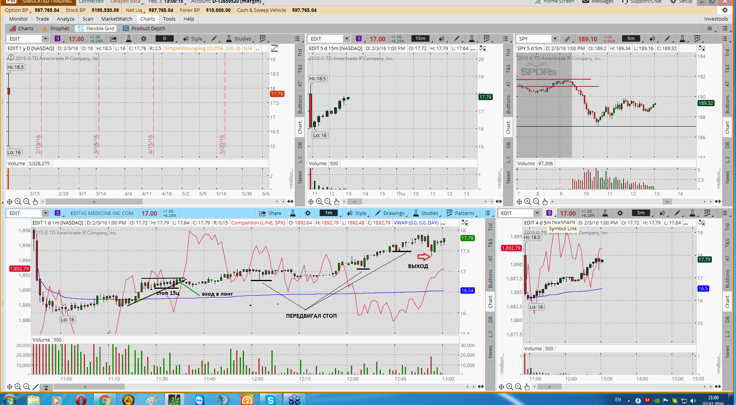Click the gear icon in the bottom-right 5m chart
Screen dimensions: 736x405
(620, 213)
